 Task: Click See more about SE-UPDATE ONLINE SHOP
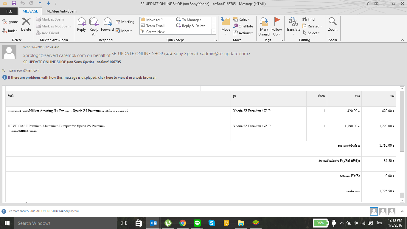tap(43, 211)
